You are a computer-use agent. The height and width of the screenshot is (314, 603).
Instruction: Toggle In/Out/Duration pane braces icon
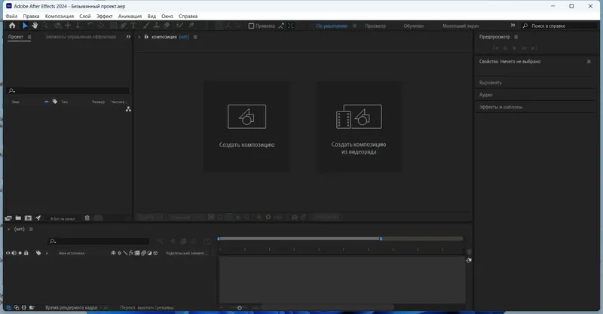(24, 307)
